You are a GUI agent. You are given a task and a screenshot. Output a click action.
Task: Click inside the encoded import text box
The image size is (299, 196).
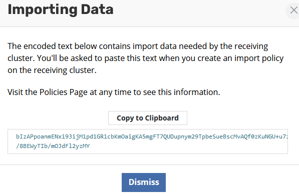148,141
